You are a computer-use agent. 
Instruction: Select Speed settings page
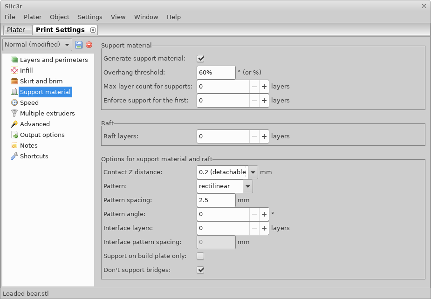[29, 102]
